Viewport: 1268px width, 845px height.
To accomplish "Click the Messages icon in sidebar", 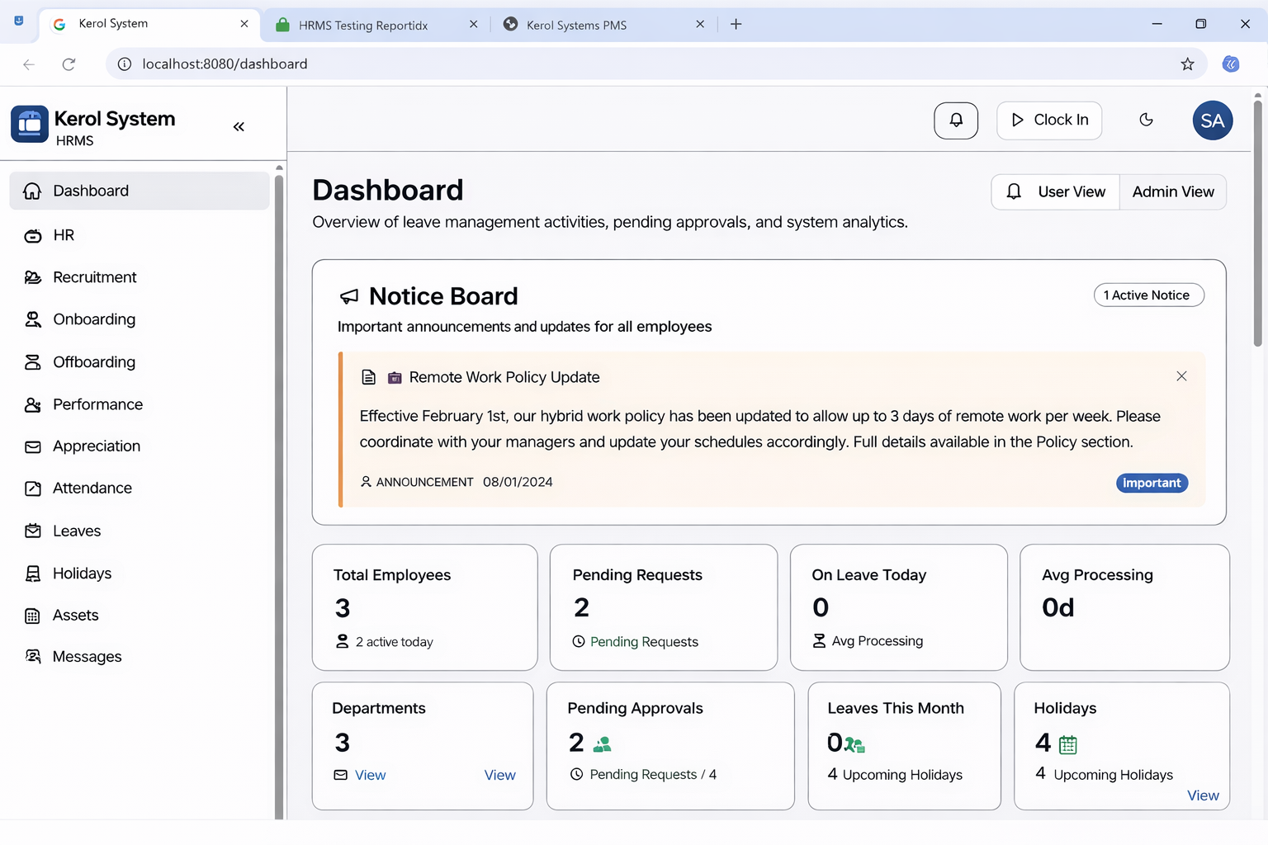I will pyautogui.click(x=33, y=657).
